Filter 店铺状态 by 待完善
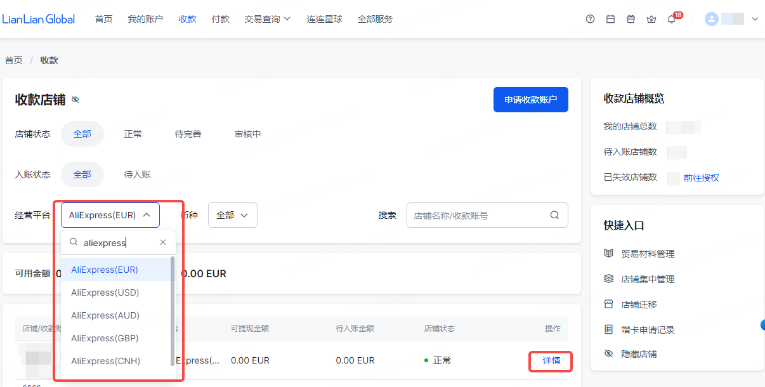Screen dimensions: 765x387 click(x=188, y=134)
